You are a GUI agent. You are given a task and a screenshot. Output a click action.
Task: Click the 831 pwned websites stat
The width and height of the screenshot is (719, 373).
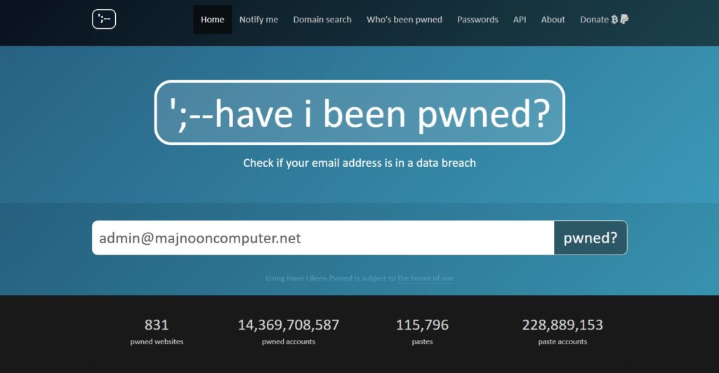[x=157, y=331]
